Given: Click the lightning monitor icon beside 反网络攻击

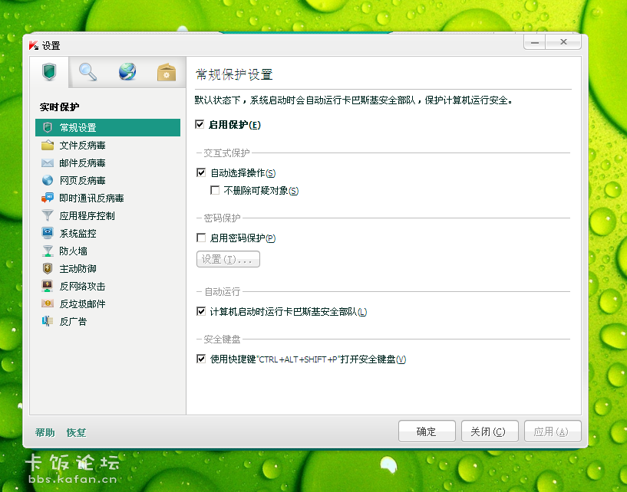Looking at the screenshot, I should point(47,286).
